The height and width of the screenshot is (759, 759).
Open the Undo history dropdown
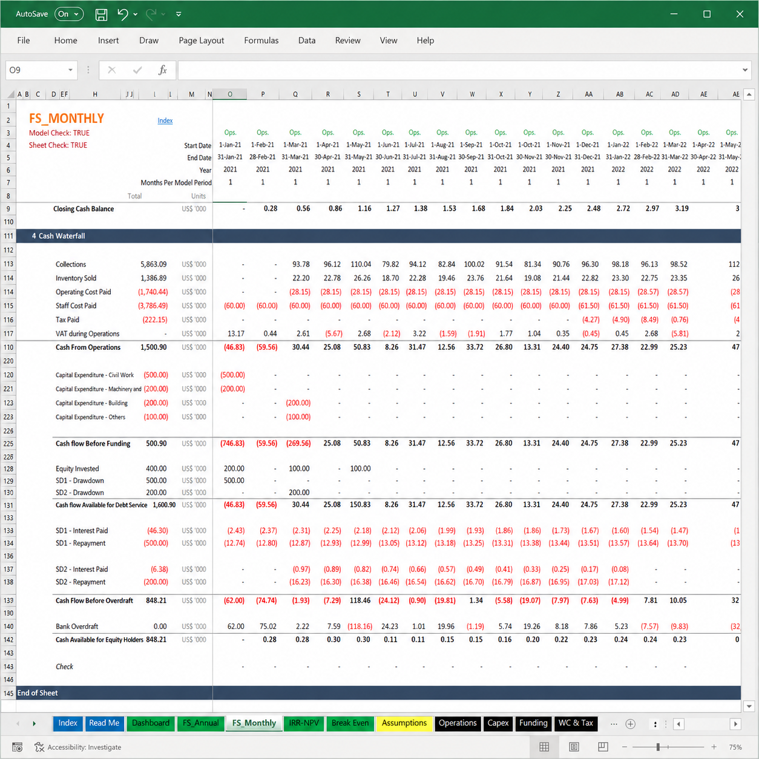[136, 14]
